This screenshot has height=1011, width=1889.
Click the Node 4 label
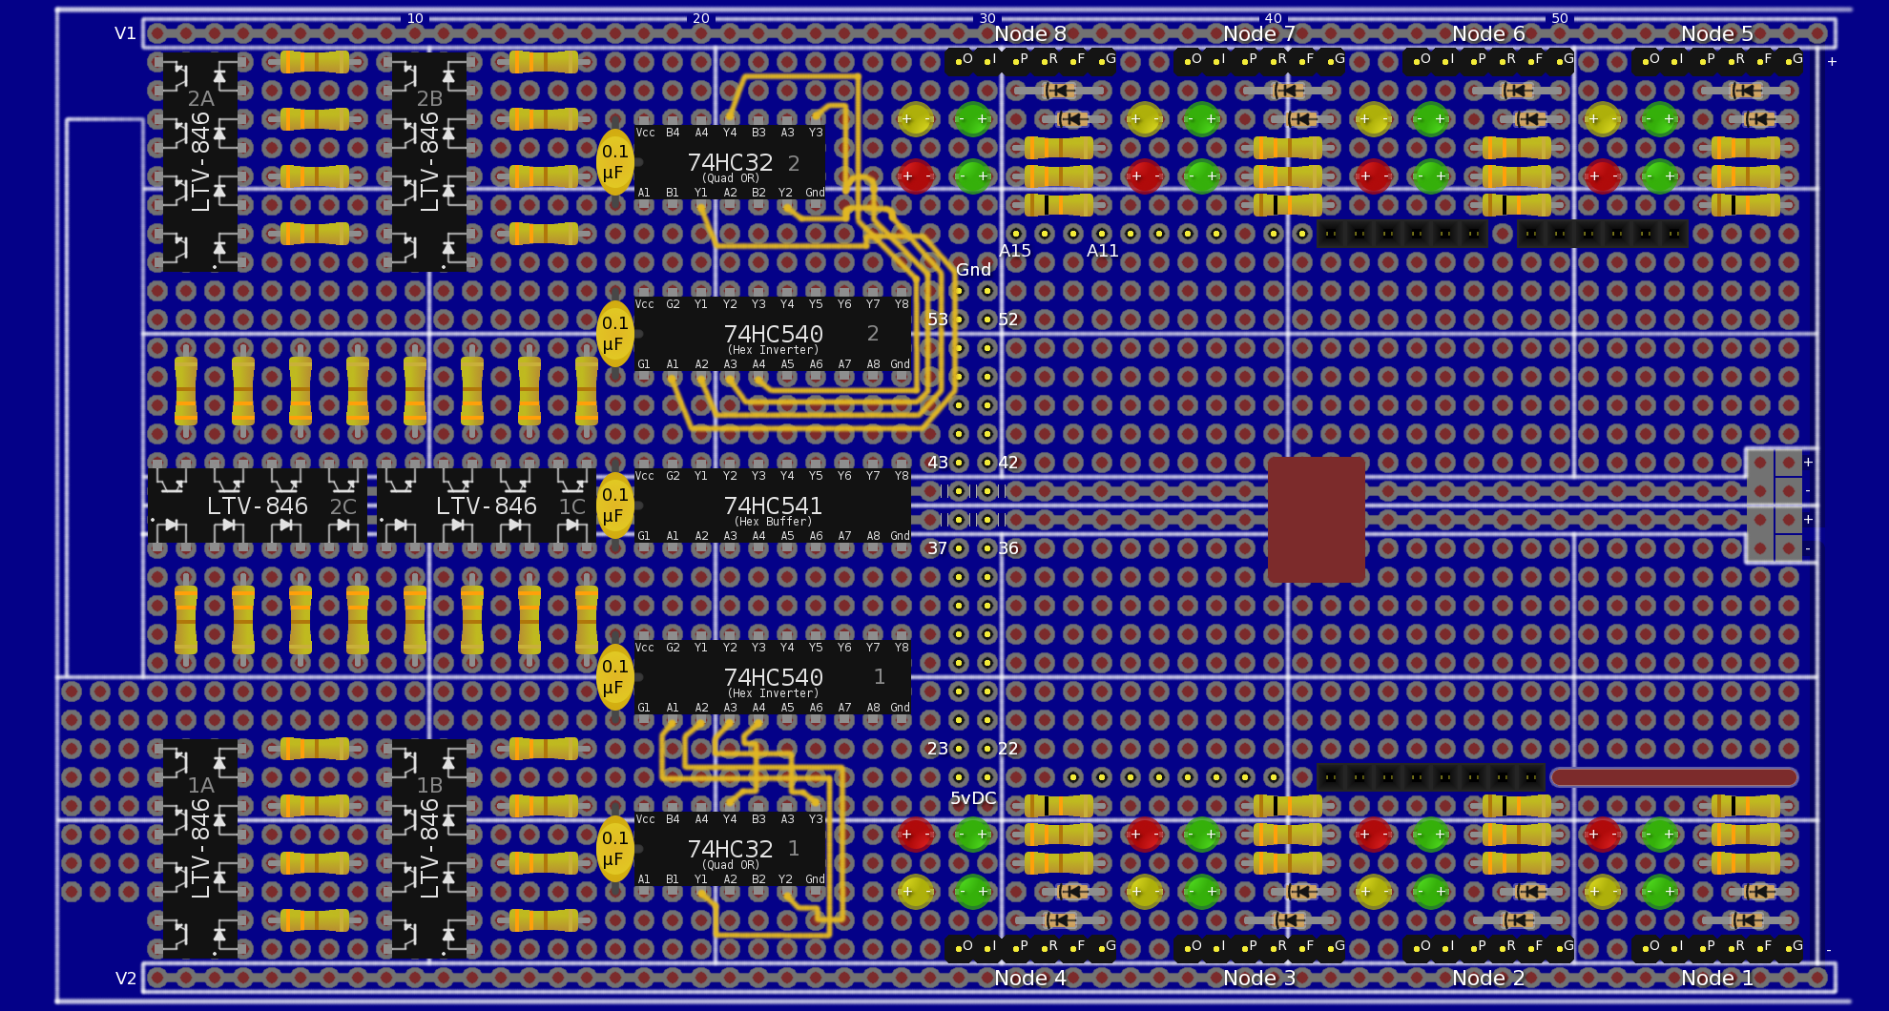(x=1030, y=979)
